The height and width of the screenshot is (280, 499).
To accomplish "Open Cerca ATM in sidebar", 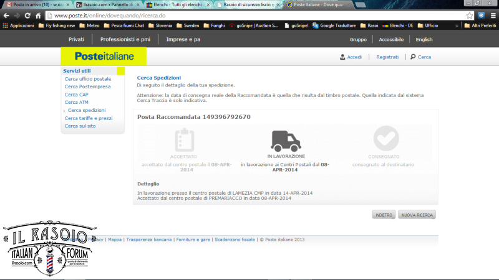I will pyautogui.click(x=76, y=102).
